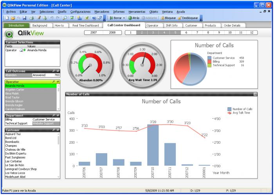274x195 pixels.
Task: Click the Atrás back button
Action: pos(134,18)
